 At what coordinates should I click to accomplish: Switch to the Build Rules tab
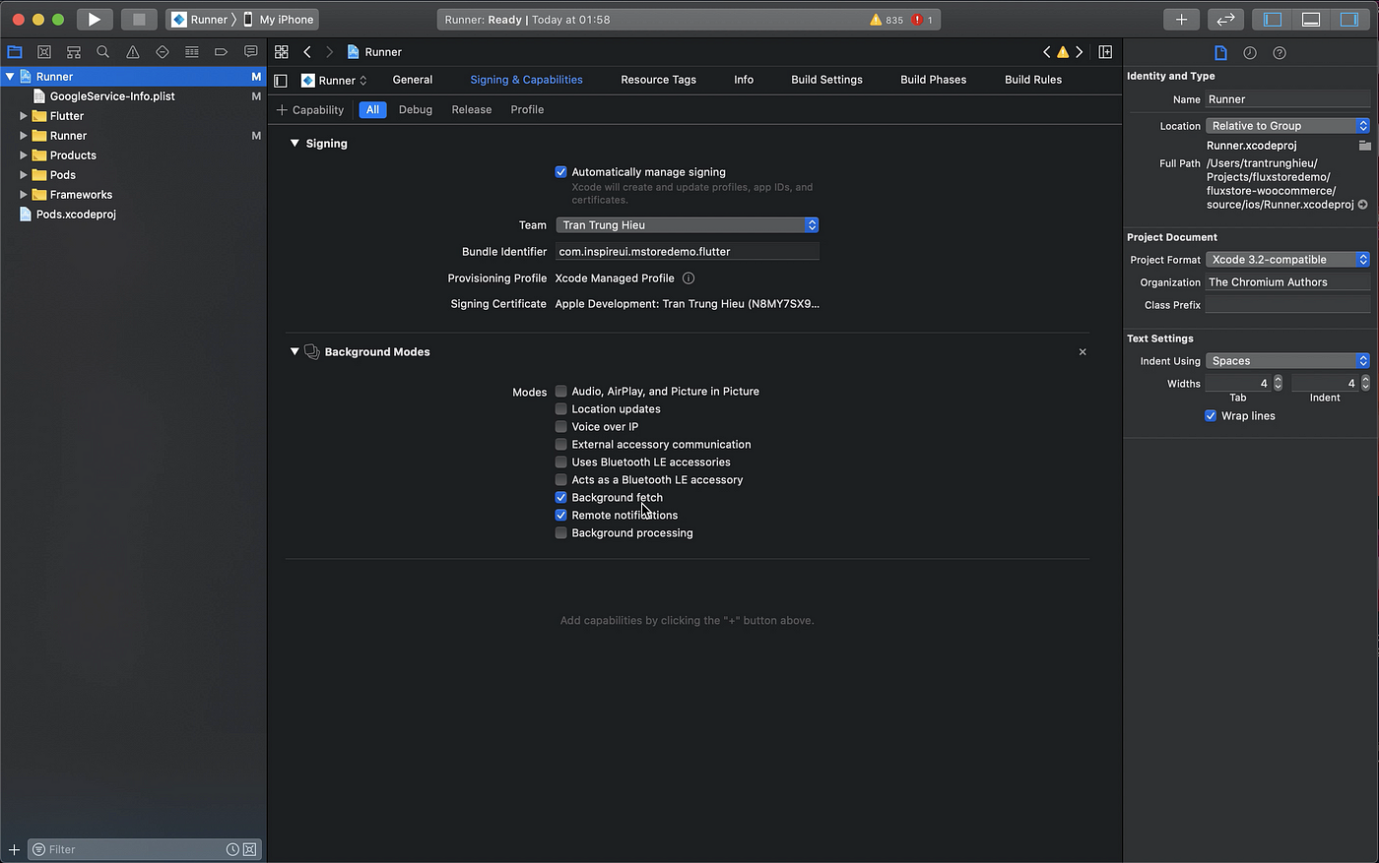(1033, 80)
